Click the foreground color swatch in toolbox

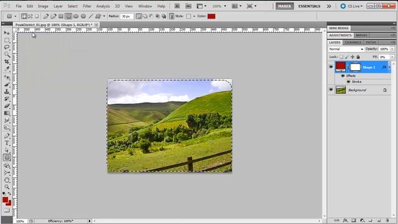coord(6,200)
